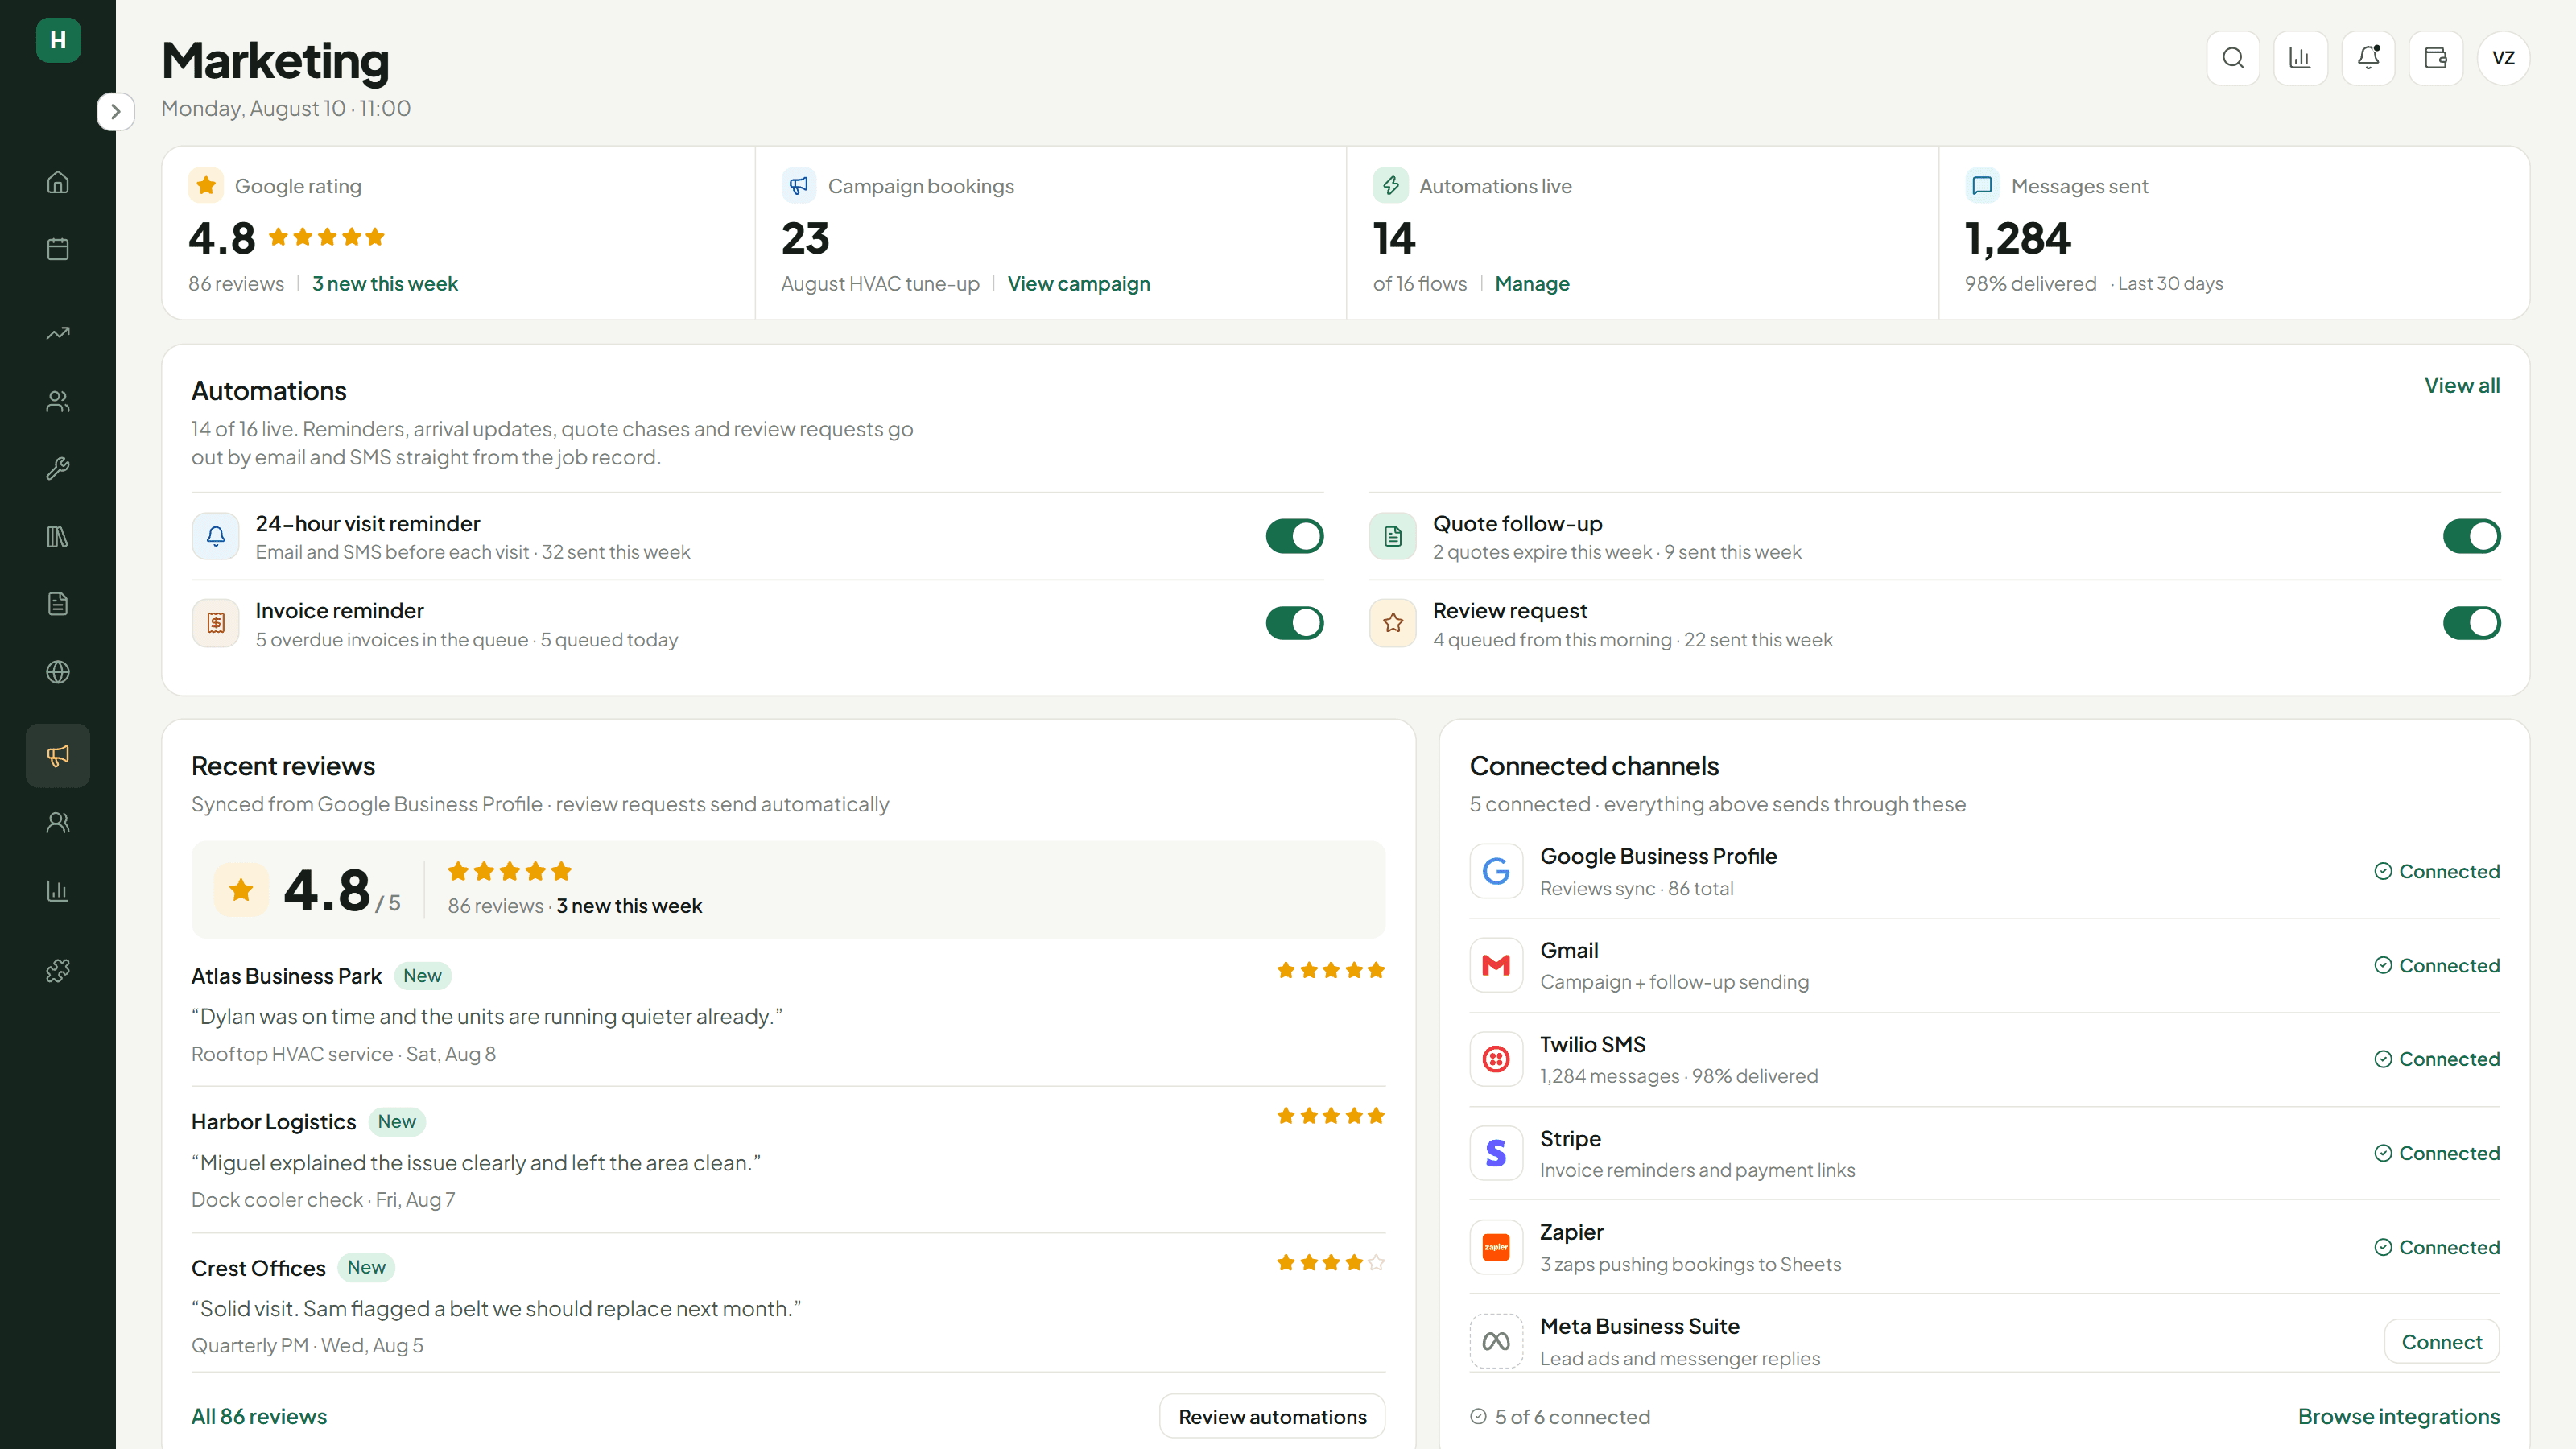Open the puzzle piece integrations icon in the sidebar
The width and height of the screenshot is (2576, 1449).
[58, 970]
